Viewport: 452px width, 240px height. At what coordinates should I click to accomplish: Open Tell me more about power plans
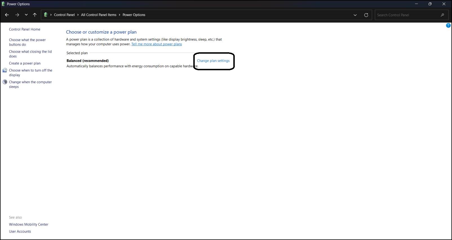(x=157, y=44)
